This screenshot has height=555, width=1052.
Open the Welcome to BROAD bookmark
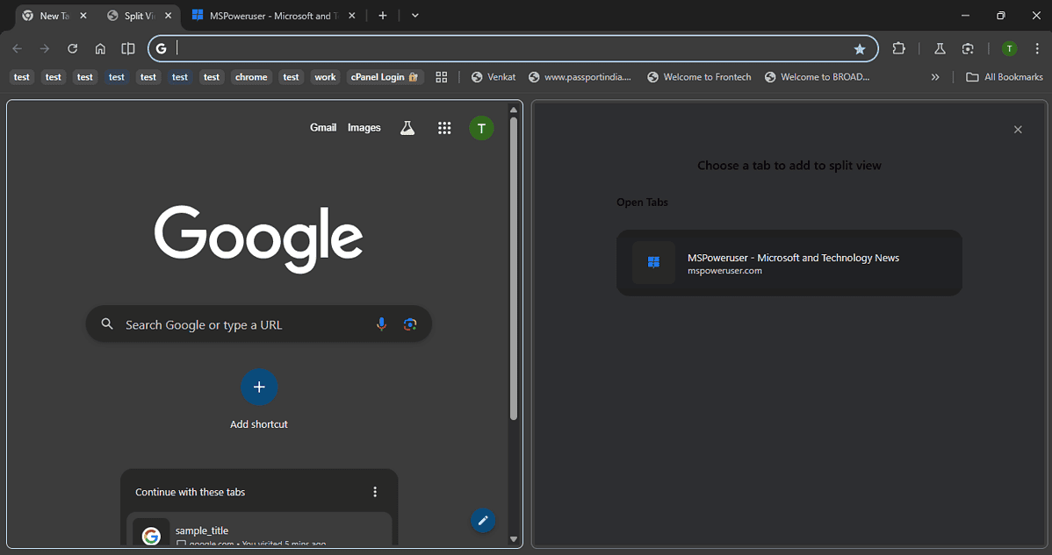coord(818,77)
